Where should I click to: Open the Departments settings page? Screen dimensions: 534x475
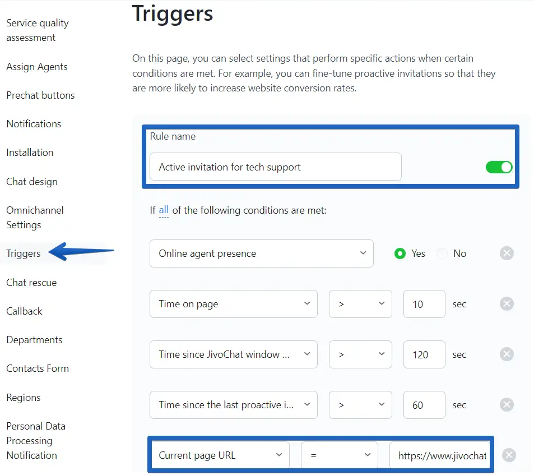[x=34, y=340]
